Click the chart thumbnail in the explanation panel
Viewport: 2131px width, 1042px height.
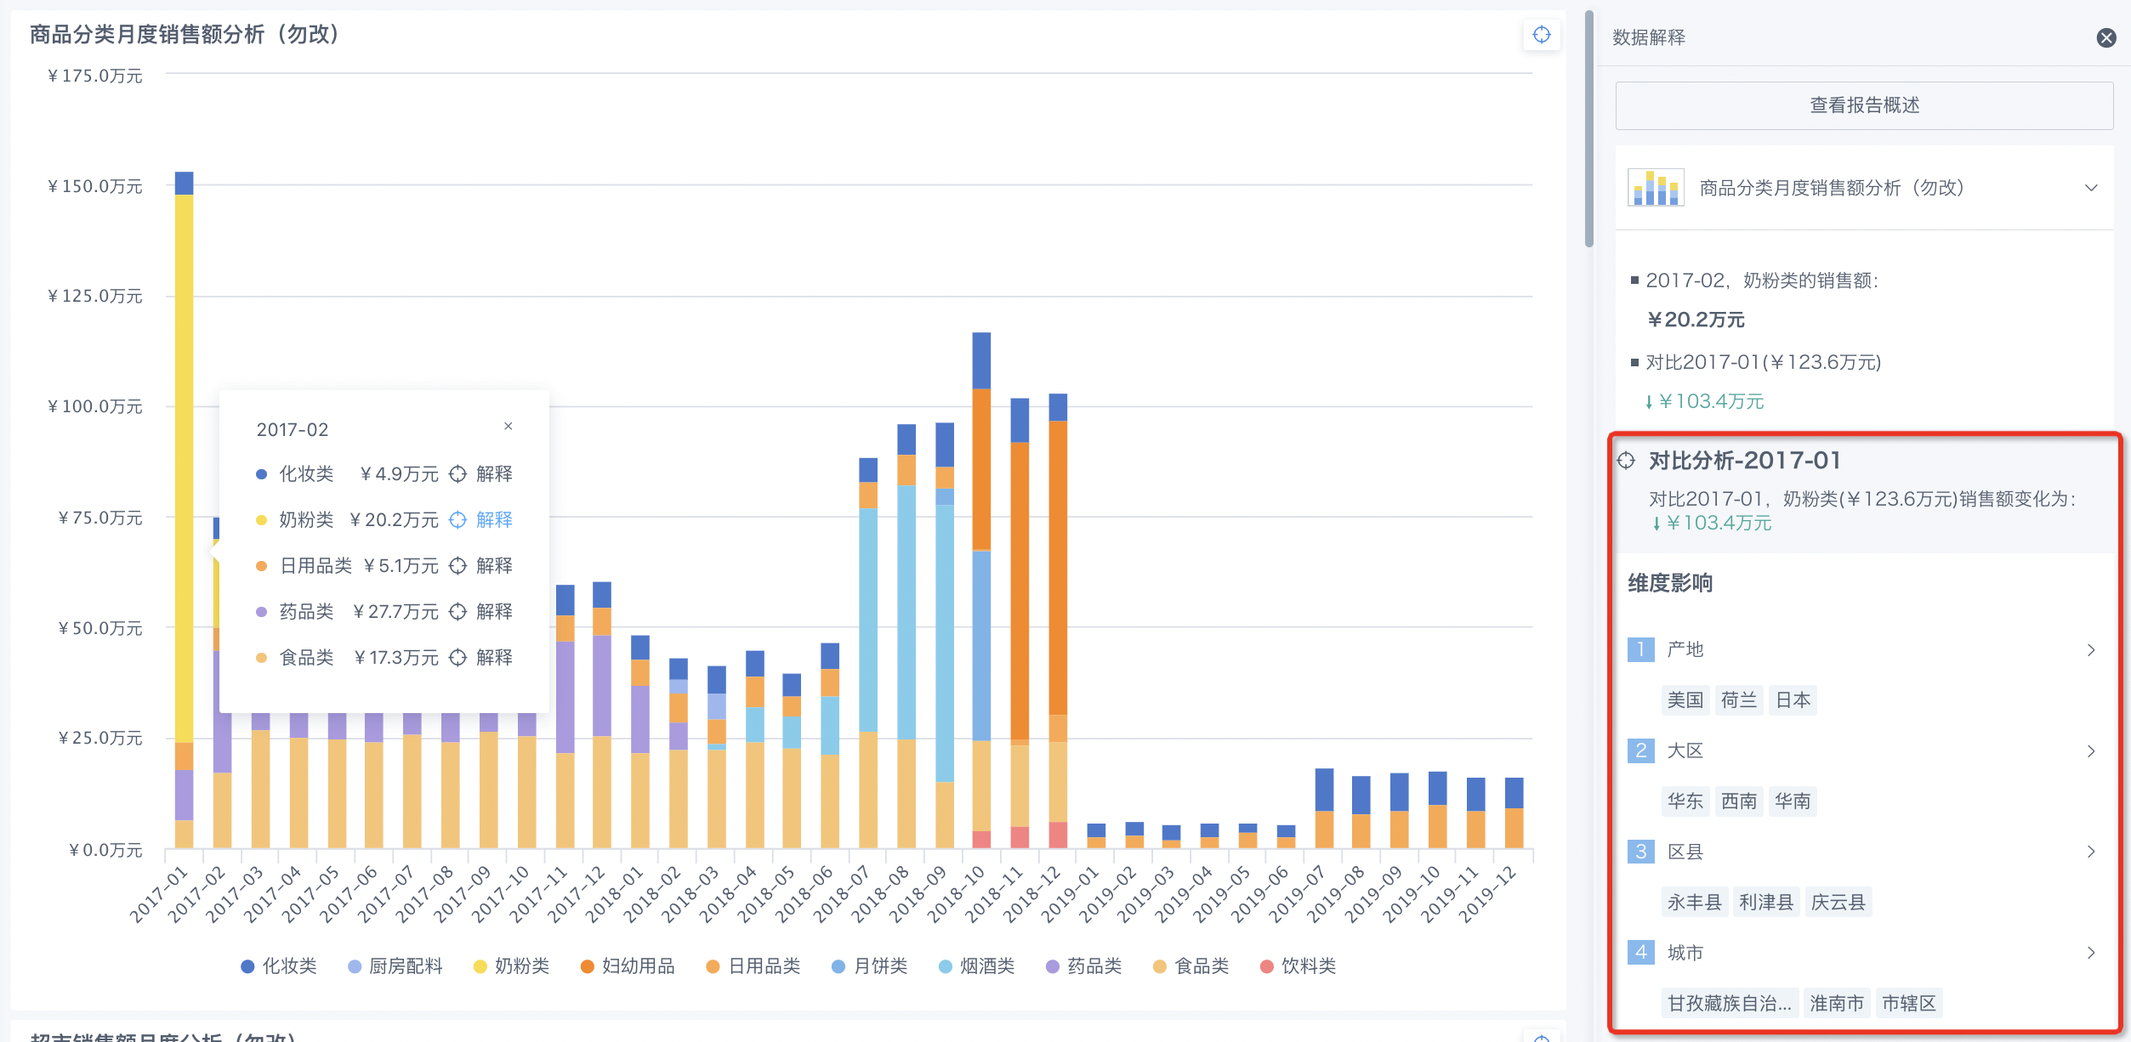[1655, 188]
